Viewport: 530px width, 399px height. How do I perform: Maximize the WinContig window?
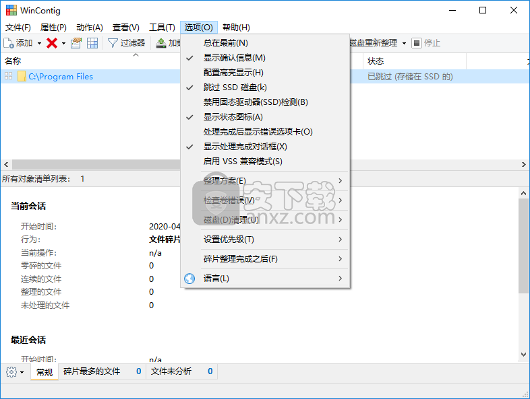[483, 10]
